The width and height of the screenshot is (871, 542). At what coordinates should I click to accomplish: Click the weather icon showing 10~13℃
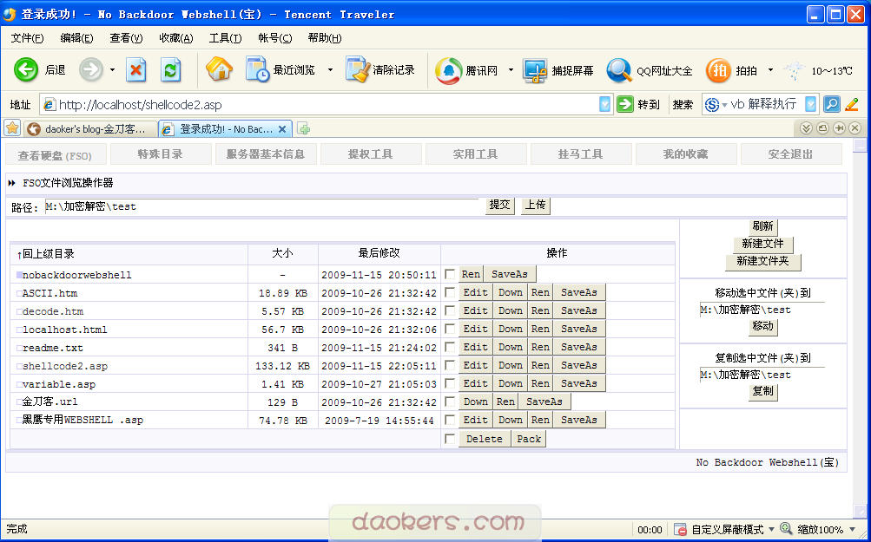[794, 71]
